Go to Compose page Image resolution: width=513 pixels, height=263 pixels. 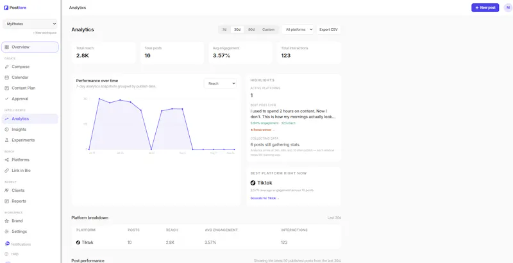point(29,67)
